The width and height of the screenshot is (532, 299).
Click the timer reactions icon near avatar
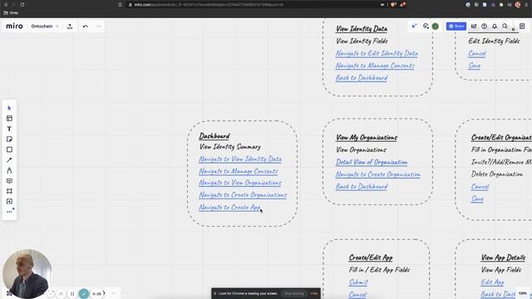[x=426, y=26]
